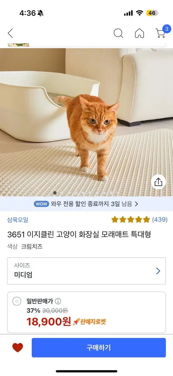Open the search magnifier icon
Screen dimensions: 173x376
[x=118, y=33]
